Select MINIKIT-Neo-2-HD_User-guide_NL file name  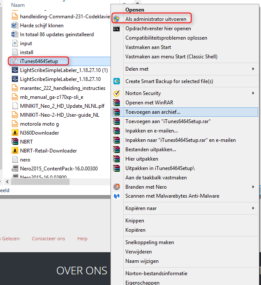click(60, 115)
